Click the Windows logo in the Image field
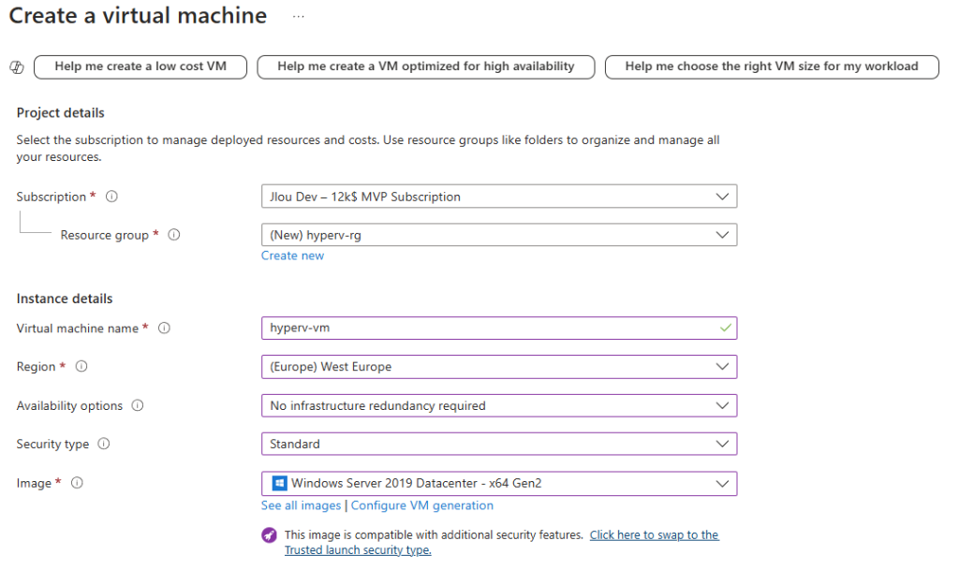This screenshot has height=570, width=959. 279,483
